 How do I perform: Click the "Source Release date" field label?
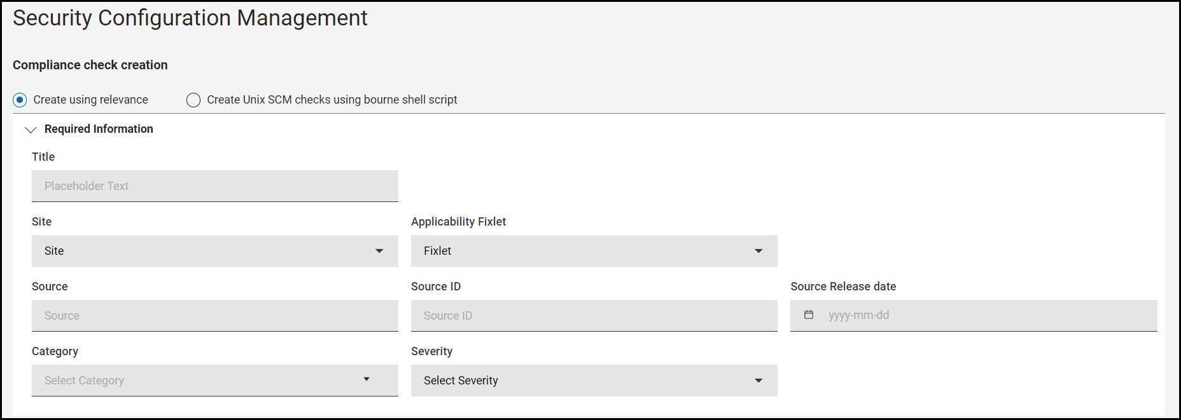coord(843,287)
